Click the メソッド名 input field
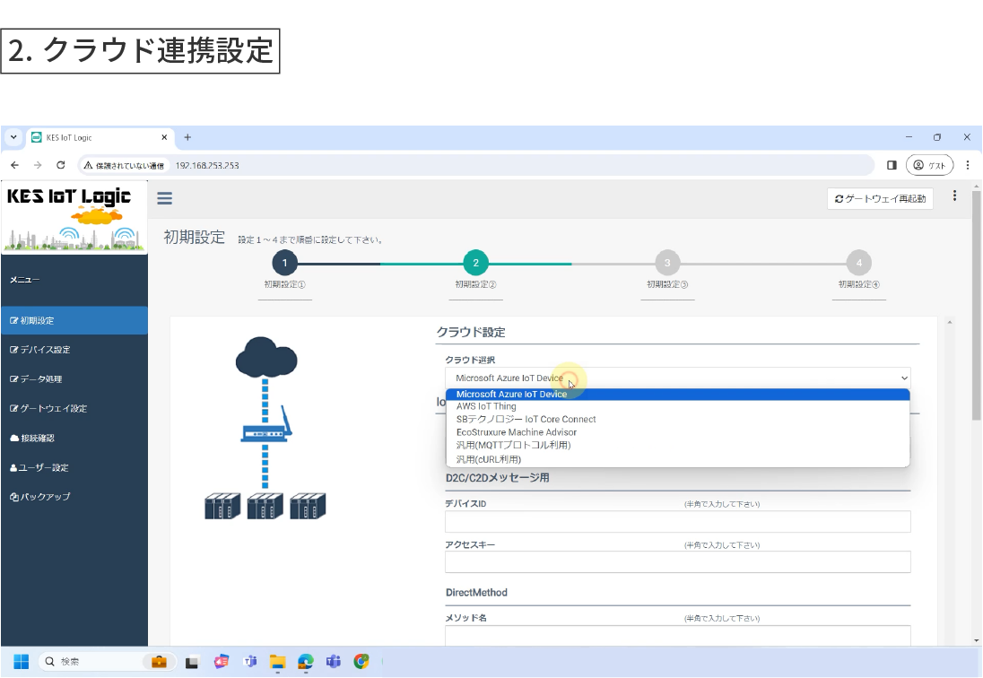 tap(678, 635)
